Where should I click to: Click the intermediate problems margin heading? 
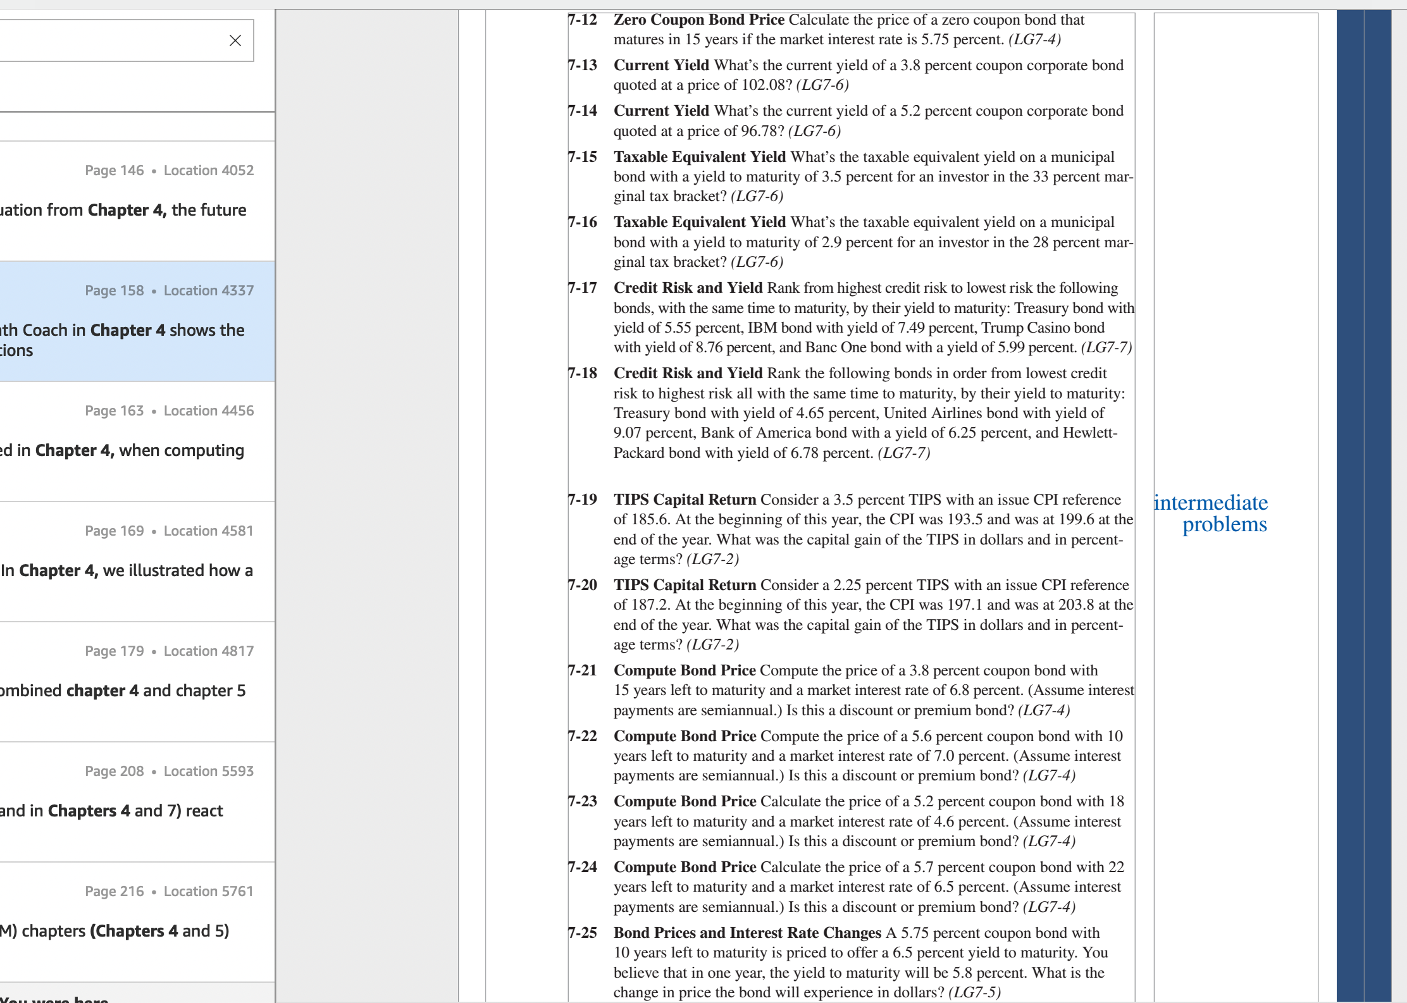click(x=1211, y=514)
